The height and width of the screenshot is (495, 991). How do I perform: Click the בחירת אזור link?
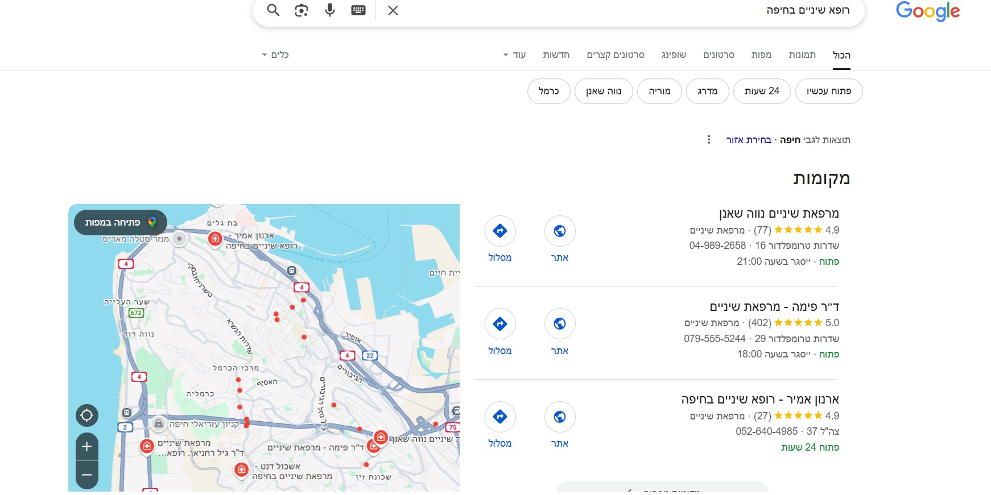(x=749, y=140)
